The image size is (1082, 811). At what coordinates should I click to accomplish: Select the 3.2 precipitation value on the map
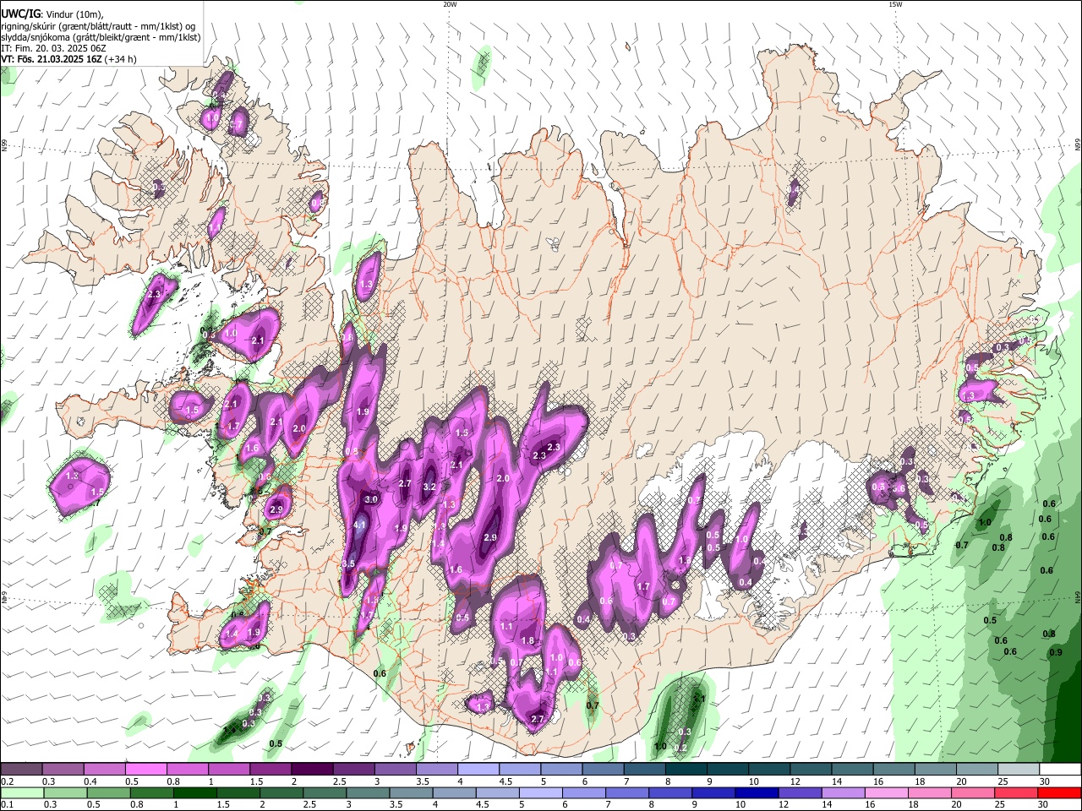coord(429,487)
